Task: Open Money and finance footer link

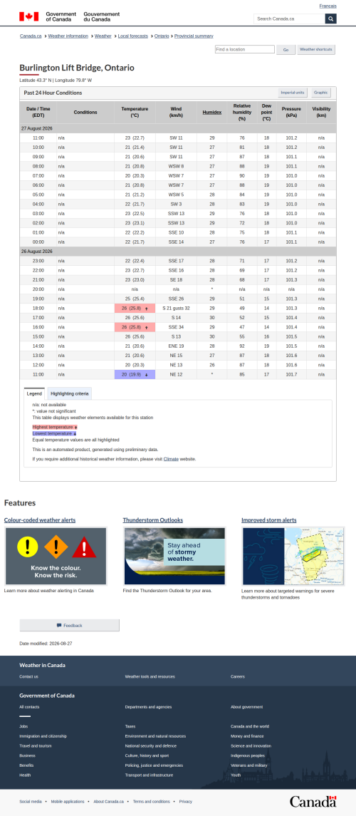Action: point(247,736)
